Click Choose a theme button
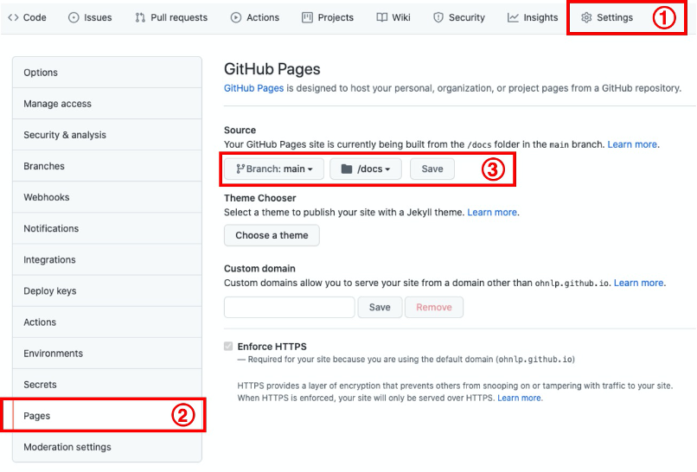Image resolution: width=697 pixels, height=472 pixels. 272,235
